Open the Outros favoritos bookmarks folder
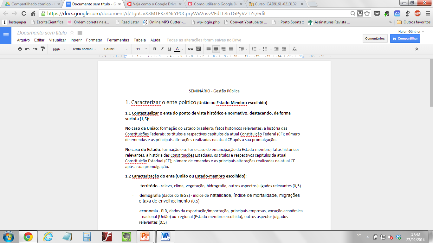433x243 pixels. tap(414, 22)
